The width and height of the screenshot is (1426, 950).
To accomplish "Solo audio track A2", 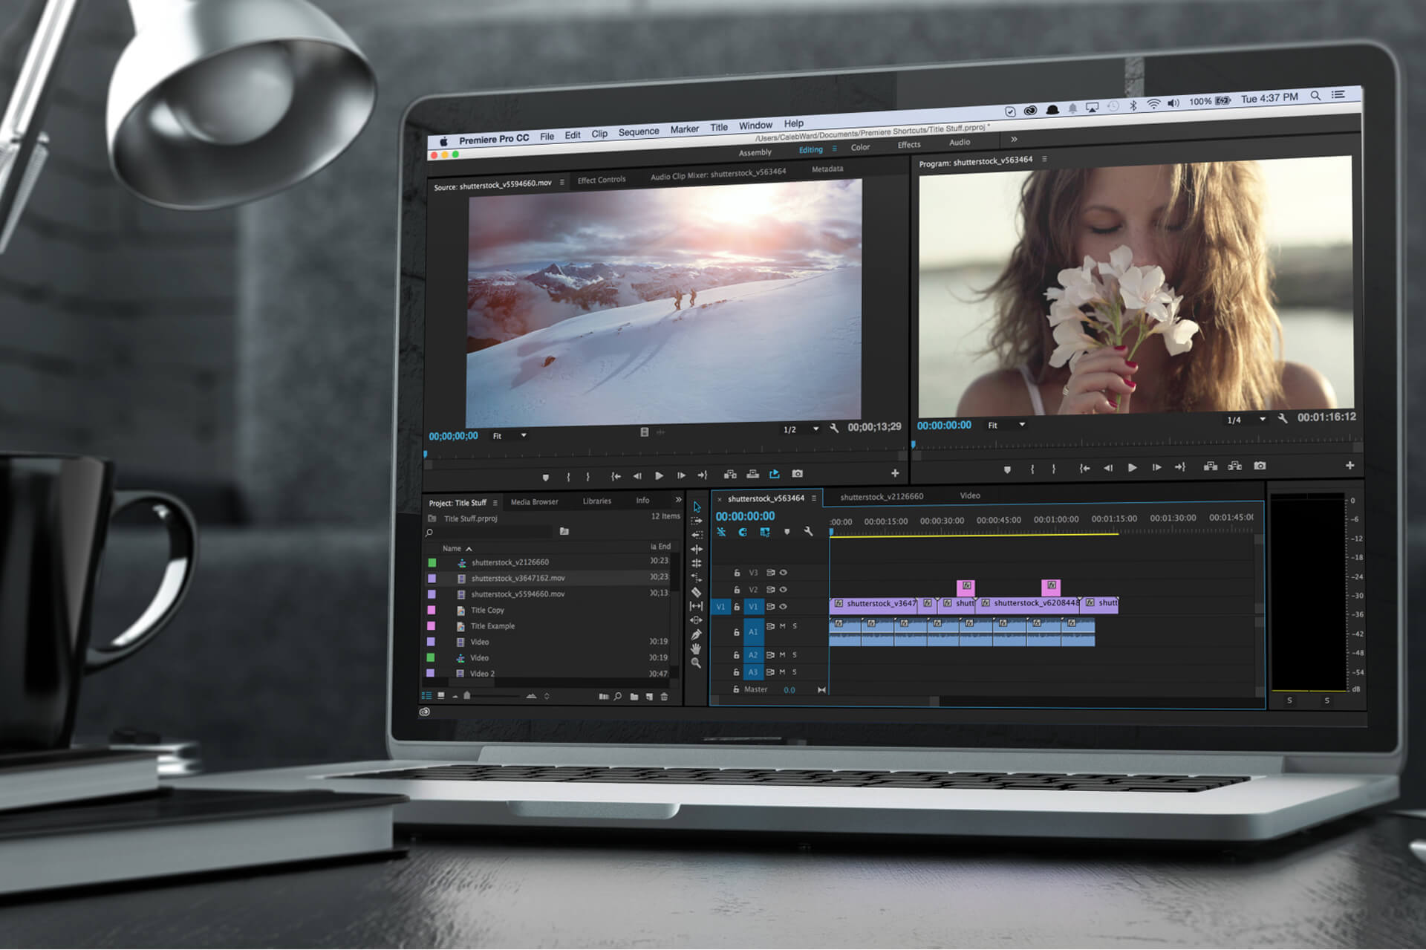I will point(795,654).
